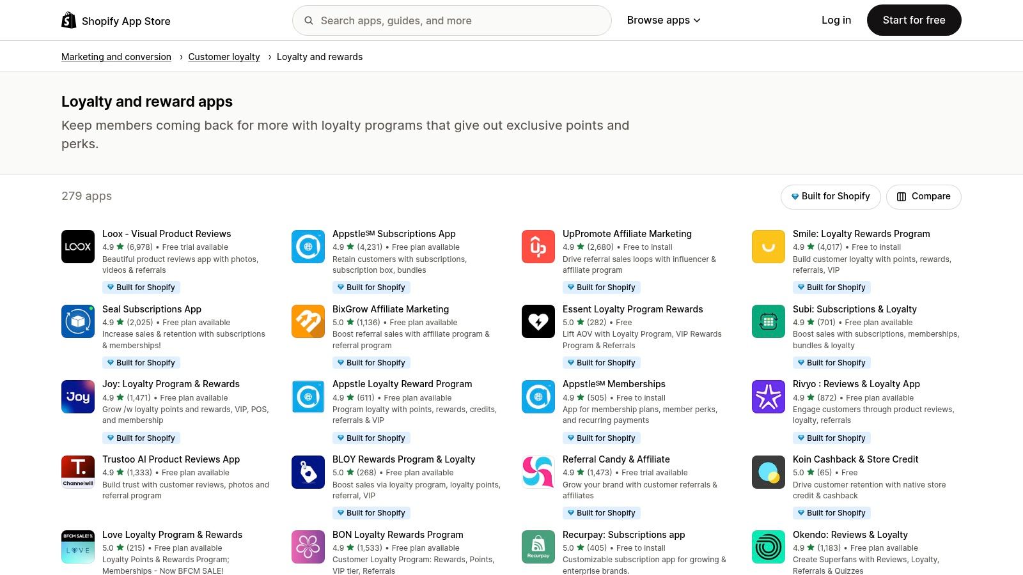
Task: Open the Koin Cashback app icon
Action: 769,472
